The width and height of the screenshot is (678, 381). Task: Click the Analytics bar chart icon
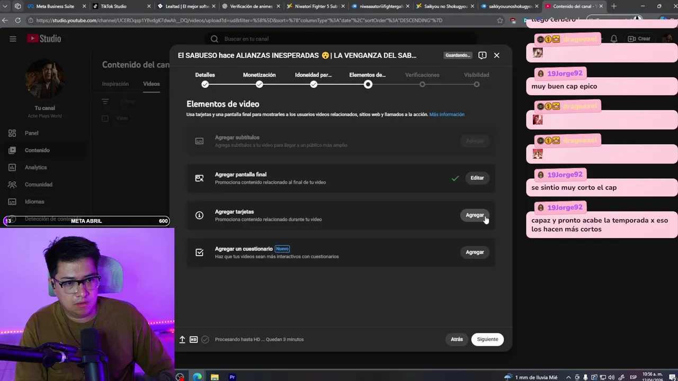pos(12,167)
